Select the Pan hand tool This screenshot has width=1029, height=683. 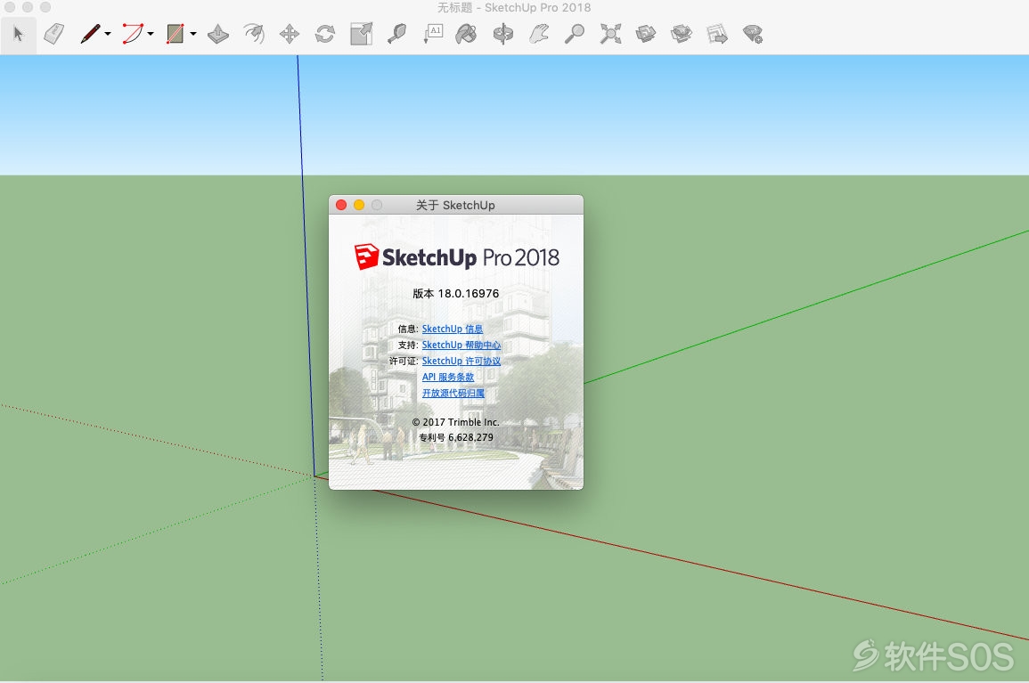539,34
